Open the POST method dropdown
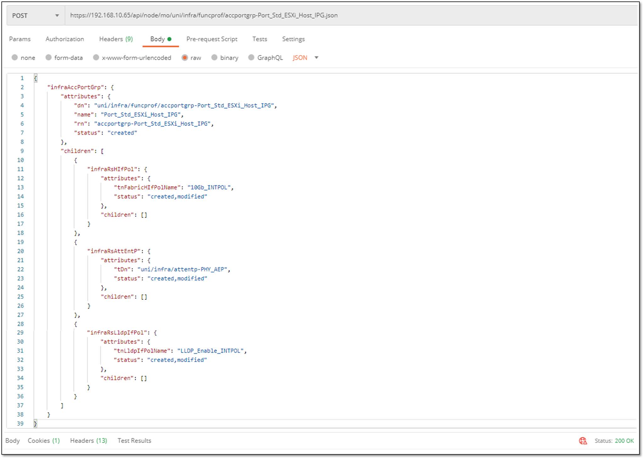 click(36, 15)
